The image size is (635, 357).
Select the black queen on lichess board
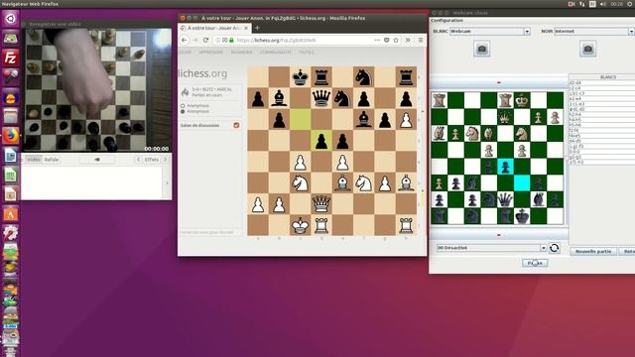point(321,98)
